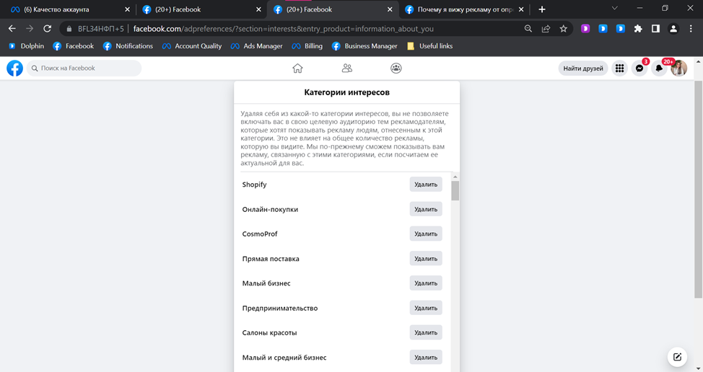Open the Business Manager bookmark

(365, 46)
